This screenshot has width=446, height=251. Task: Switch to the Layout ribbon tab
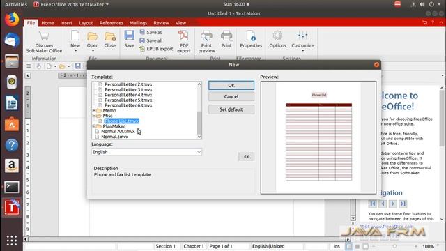86,23
